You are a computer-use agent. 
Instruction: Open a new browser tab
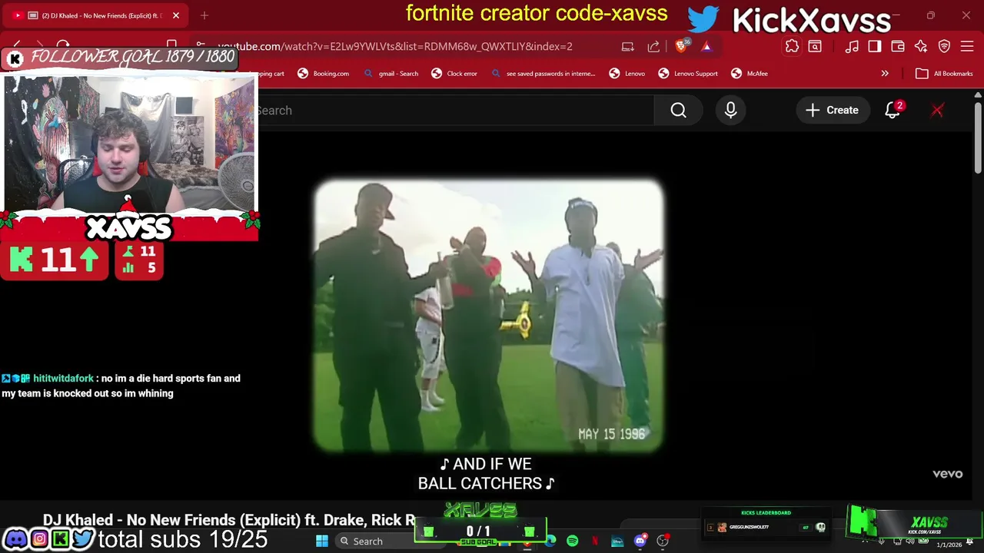(x=204, y=15)
